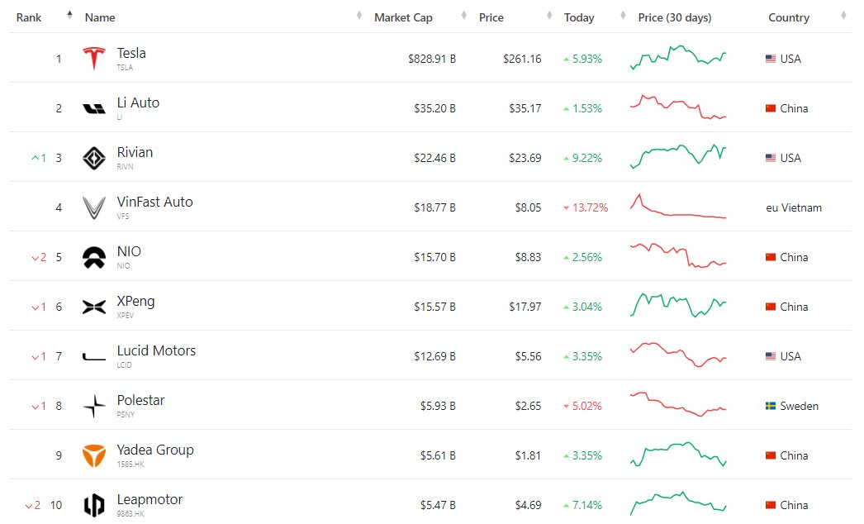
Task: Click VinFast Auto's 30-day price sparkline
Action: pos(678,207)
